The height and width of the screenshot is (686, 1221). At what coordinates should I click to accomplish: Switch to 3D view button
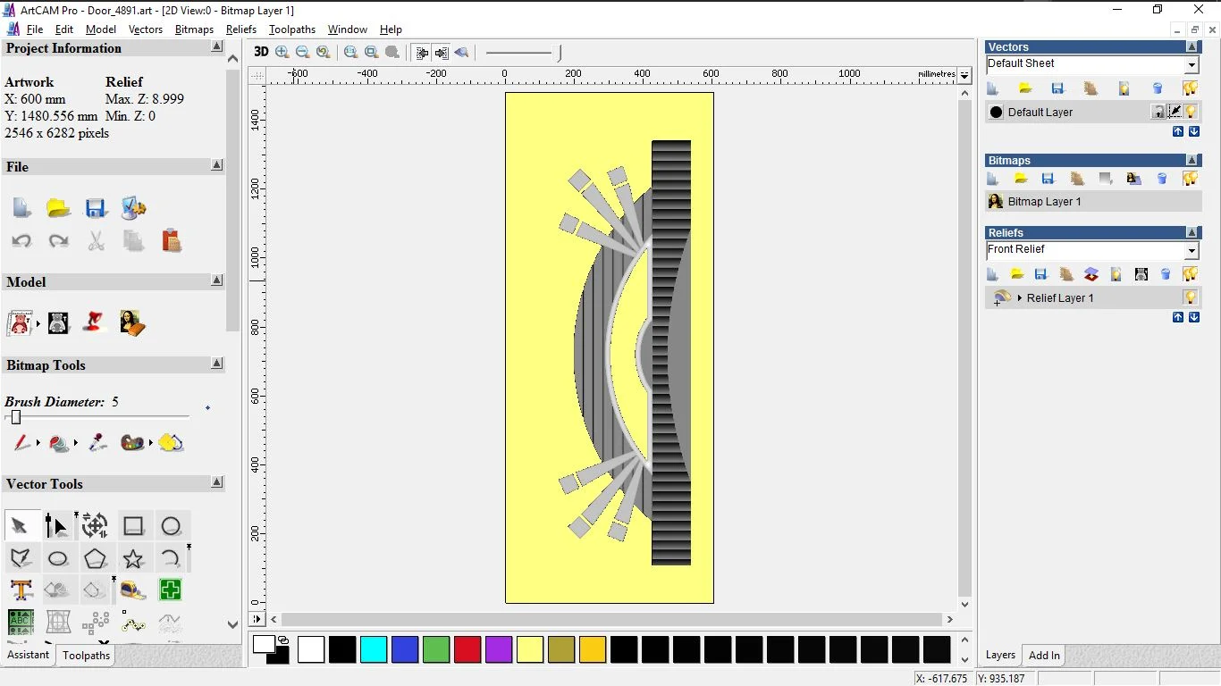point(261,53)
